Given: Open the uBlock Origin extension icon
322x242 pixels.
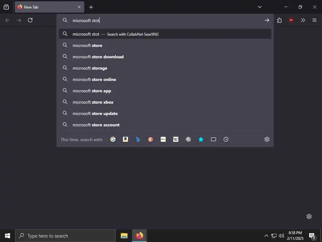Looking at the screenshot, I should [291, 20].
